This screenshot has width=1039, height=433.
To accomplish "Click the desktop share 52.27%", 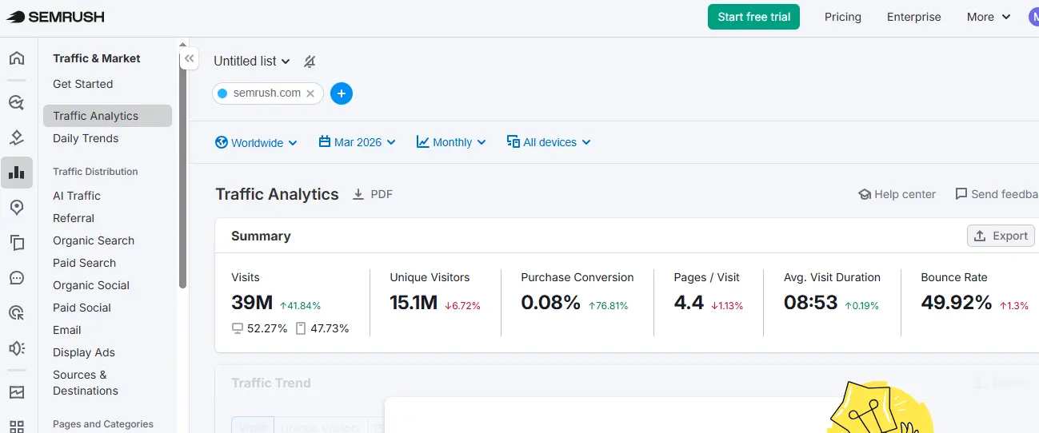I will point(267,328).
